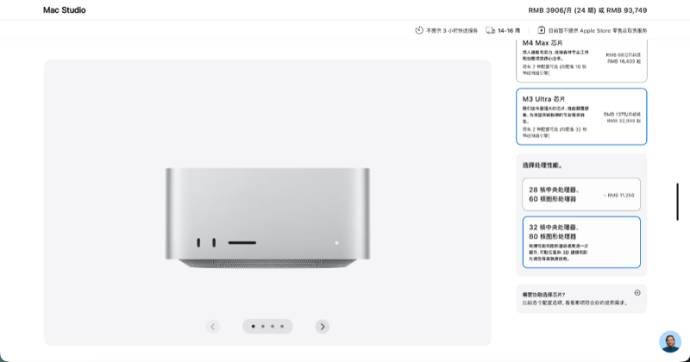Screen dimensions: 690x362
Task: Click the Mac Studio product image
Action: (267, 218)
